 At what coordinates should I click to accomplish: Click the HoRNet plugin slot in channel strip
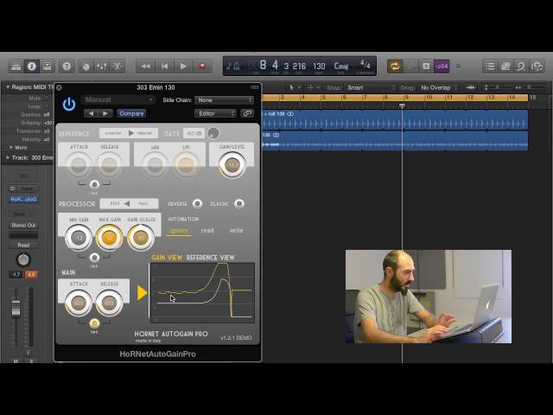pyautogui.click(x=23, y=200)
